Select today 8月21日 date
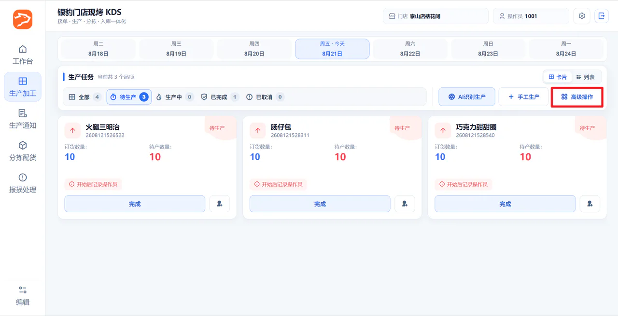618x316 pixels. click(x=332, y=49)
